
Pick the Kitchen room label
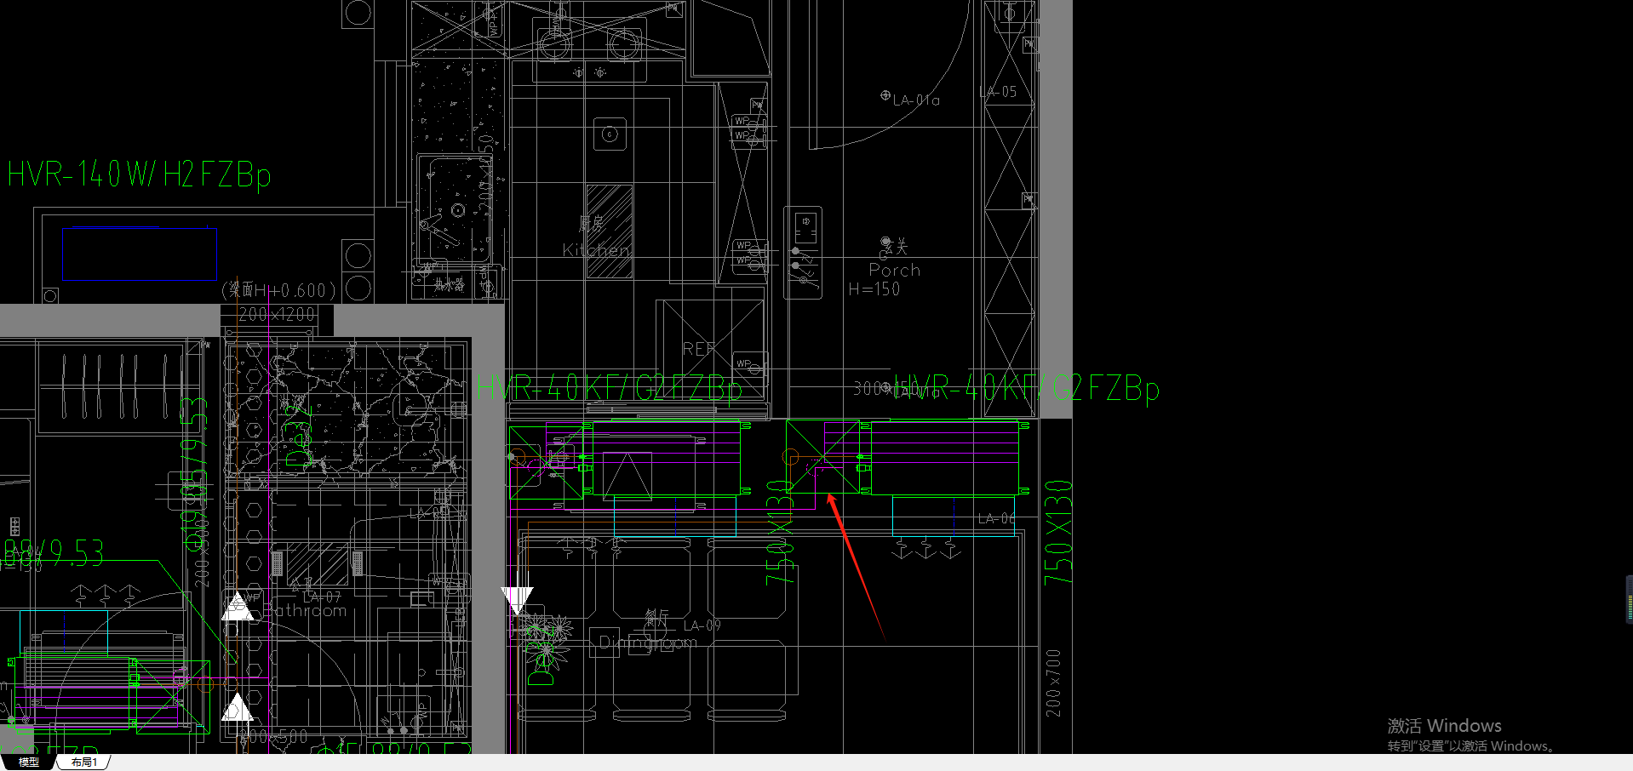[x=596, y=250]
